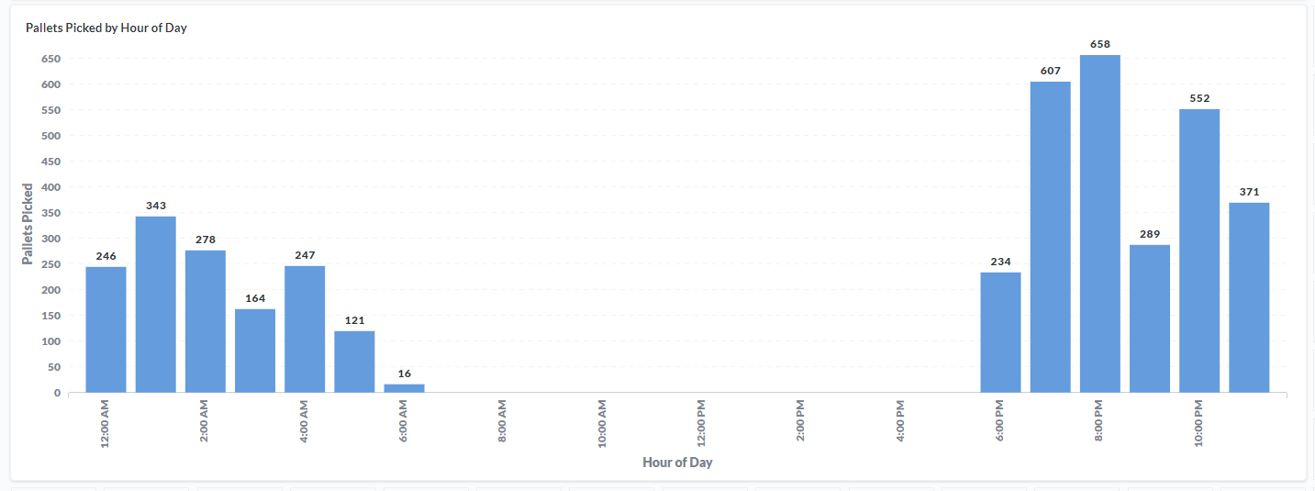
Task: Click the Pallets Picked y-axis title
Action: (x=28, y=224)
